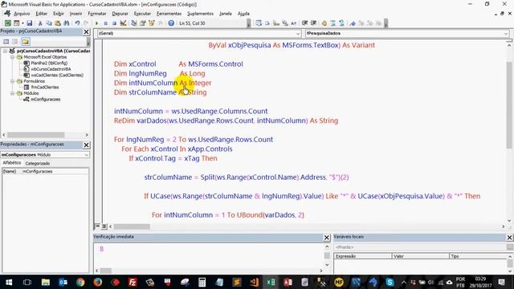
Task: Open the Editar menu
Action: [41, 14]
